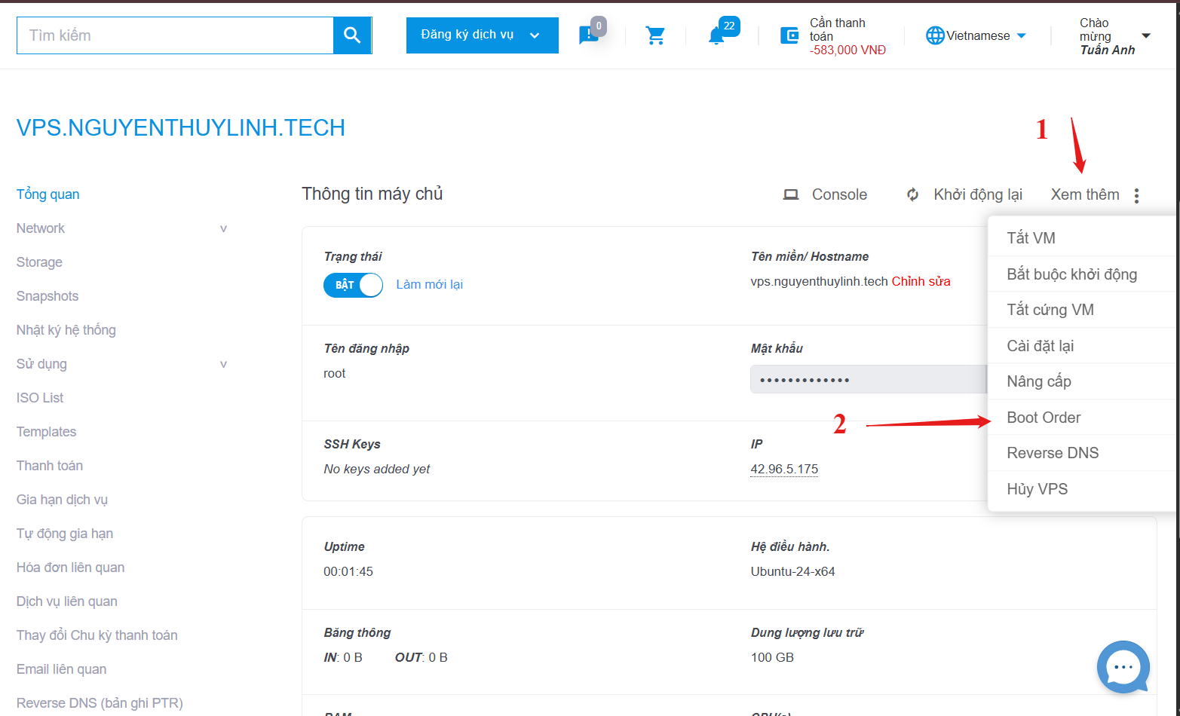
Task: Select Nâng cấp menu entry
Action: click(x=1082, y=381)
